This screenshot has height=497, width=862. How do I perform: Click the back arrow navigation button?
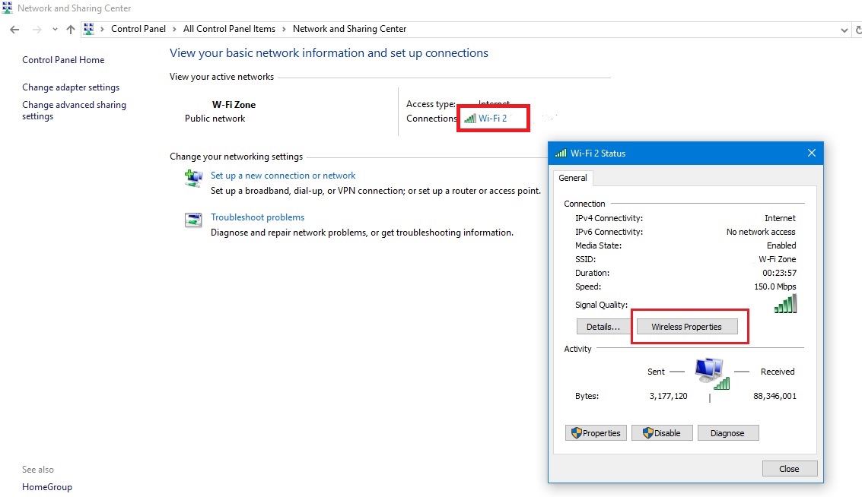(14, 30)
